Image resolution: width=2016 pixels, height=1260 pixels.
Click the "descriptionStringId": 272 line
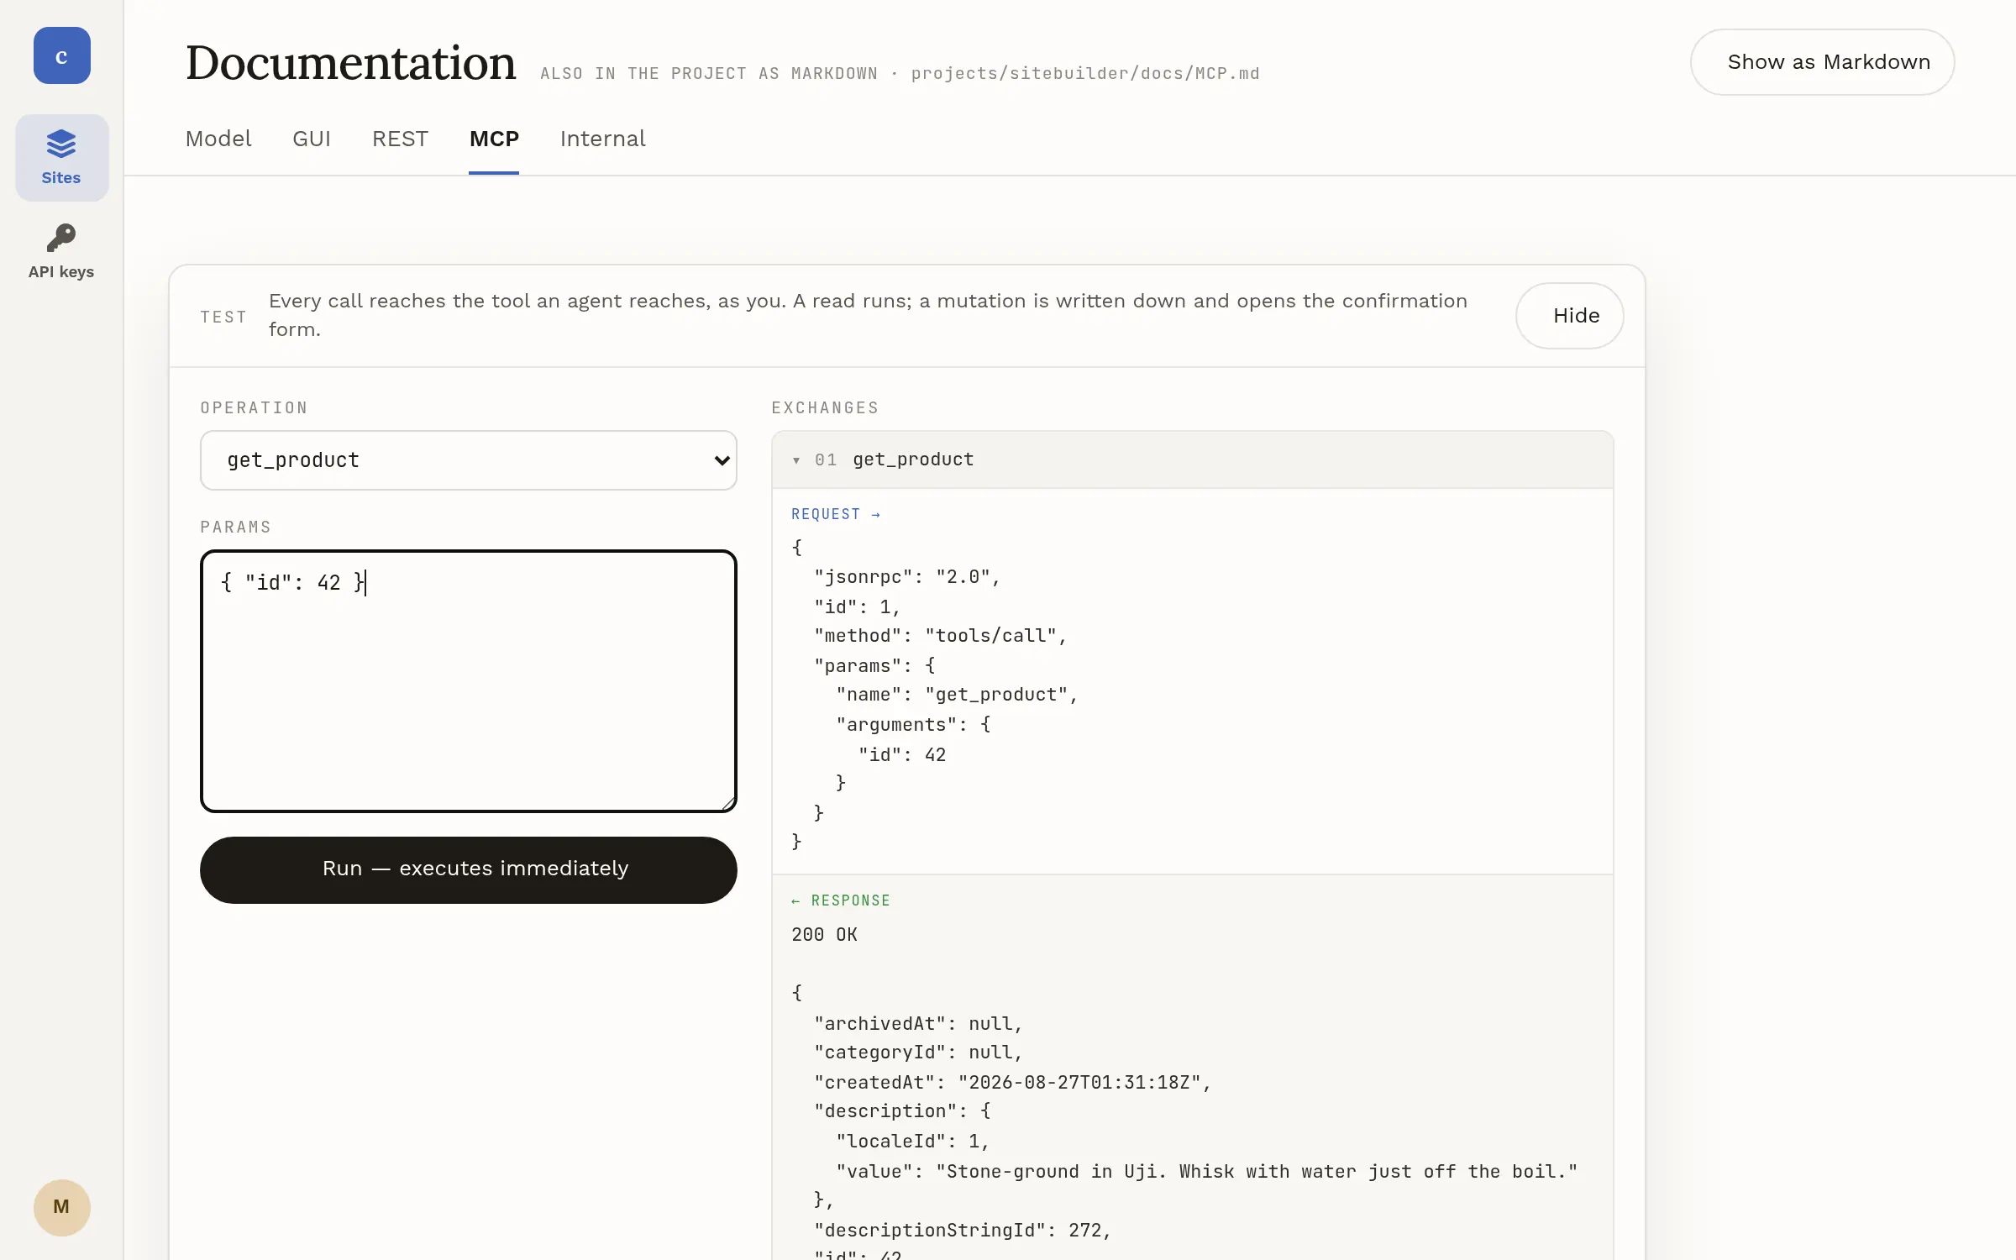(x=963, y=1231)
